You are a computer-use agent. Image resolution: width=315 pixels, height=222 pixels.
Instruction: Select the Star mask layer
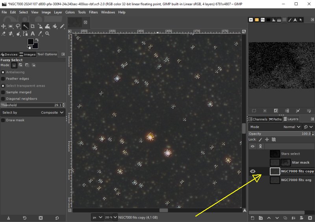click(300, 163)
